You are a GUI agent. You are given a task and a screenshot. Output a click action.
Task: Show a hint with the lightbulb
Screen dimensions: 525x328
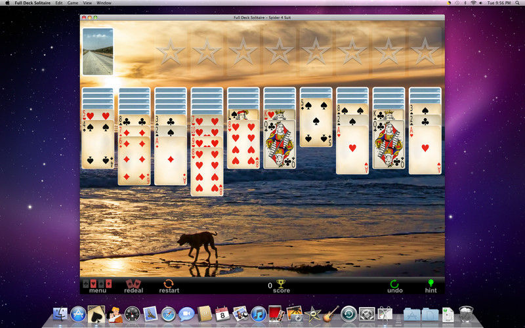click(x=430, y=285)
